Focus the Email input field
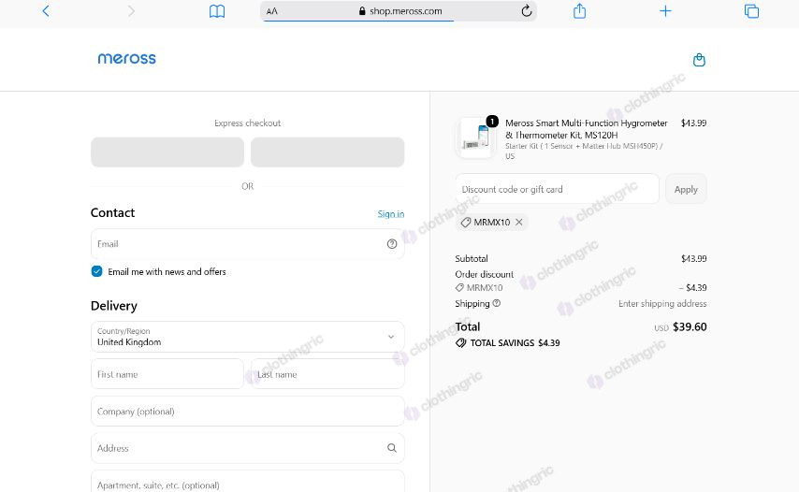 tap(248, 244)
